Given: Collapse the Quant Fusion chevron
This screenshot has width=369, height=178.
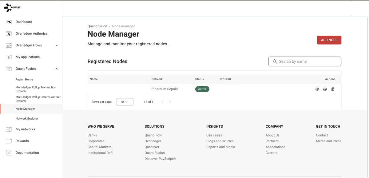Looking at the screenshot, I should [x=57, y=69].
